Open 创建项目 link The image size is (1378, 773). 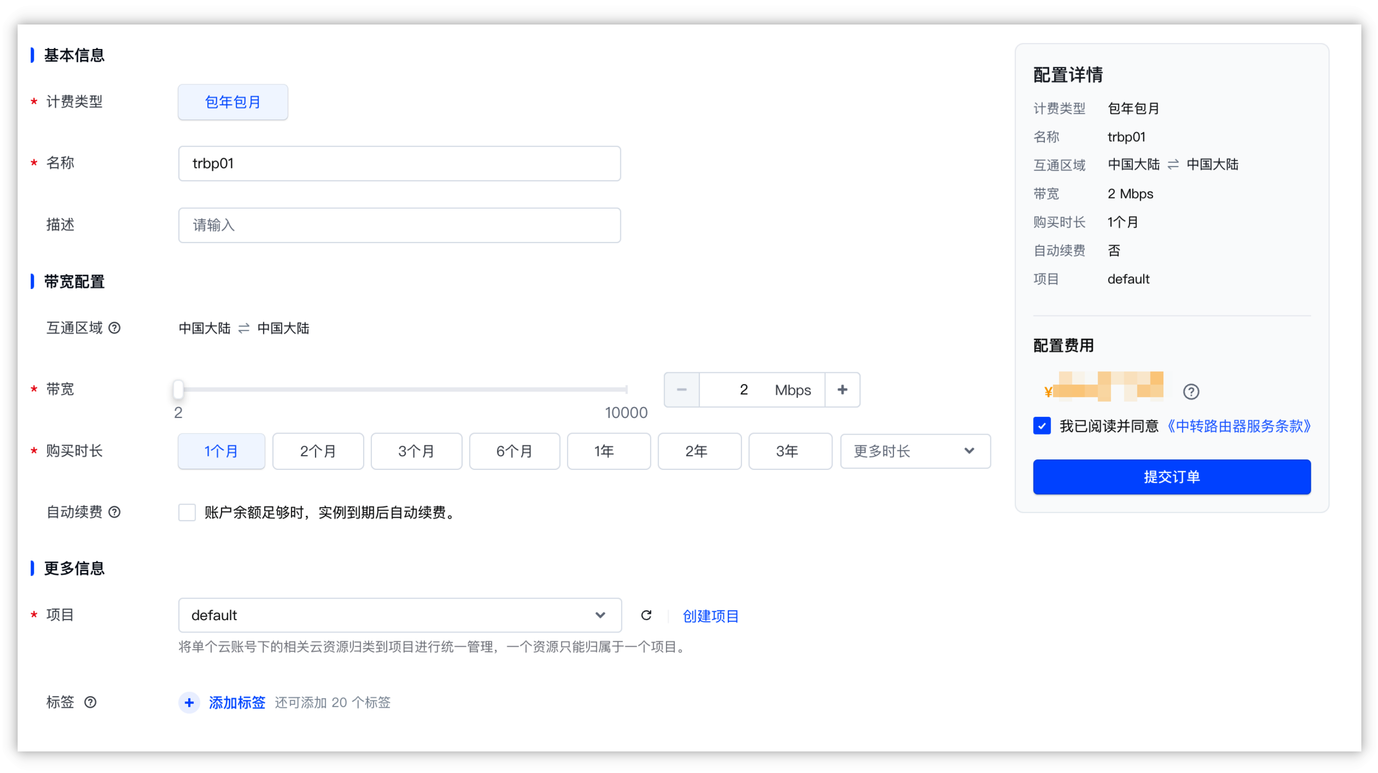pos(711,616)
